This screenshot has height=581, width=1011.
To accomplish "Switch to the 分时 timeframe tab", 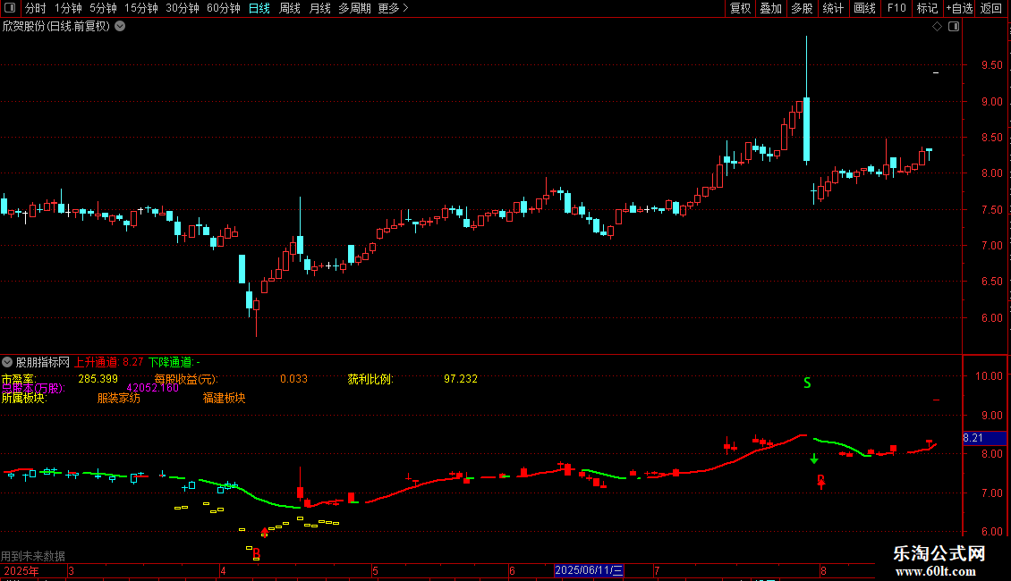I will coord(36,8).
